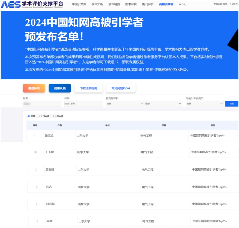Open the 学术知析 menu item

[97, 4]
